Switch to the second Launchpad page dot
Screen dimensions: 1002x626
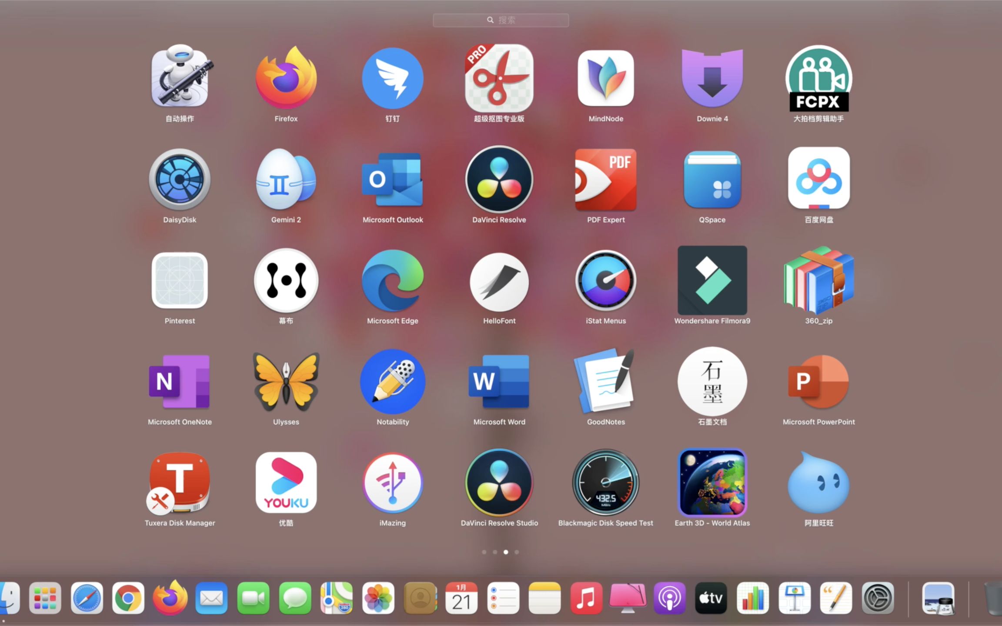495,552
